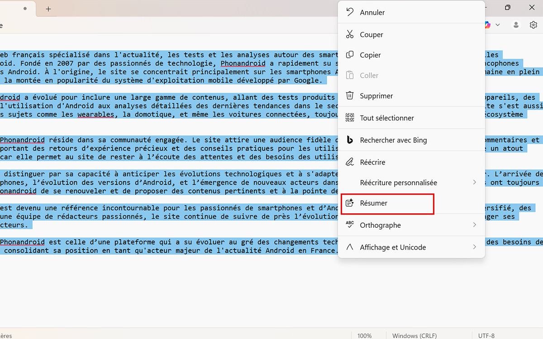
Task: Click the Copilot icon in the toolbar
Action: [487, 25]
